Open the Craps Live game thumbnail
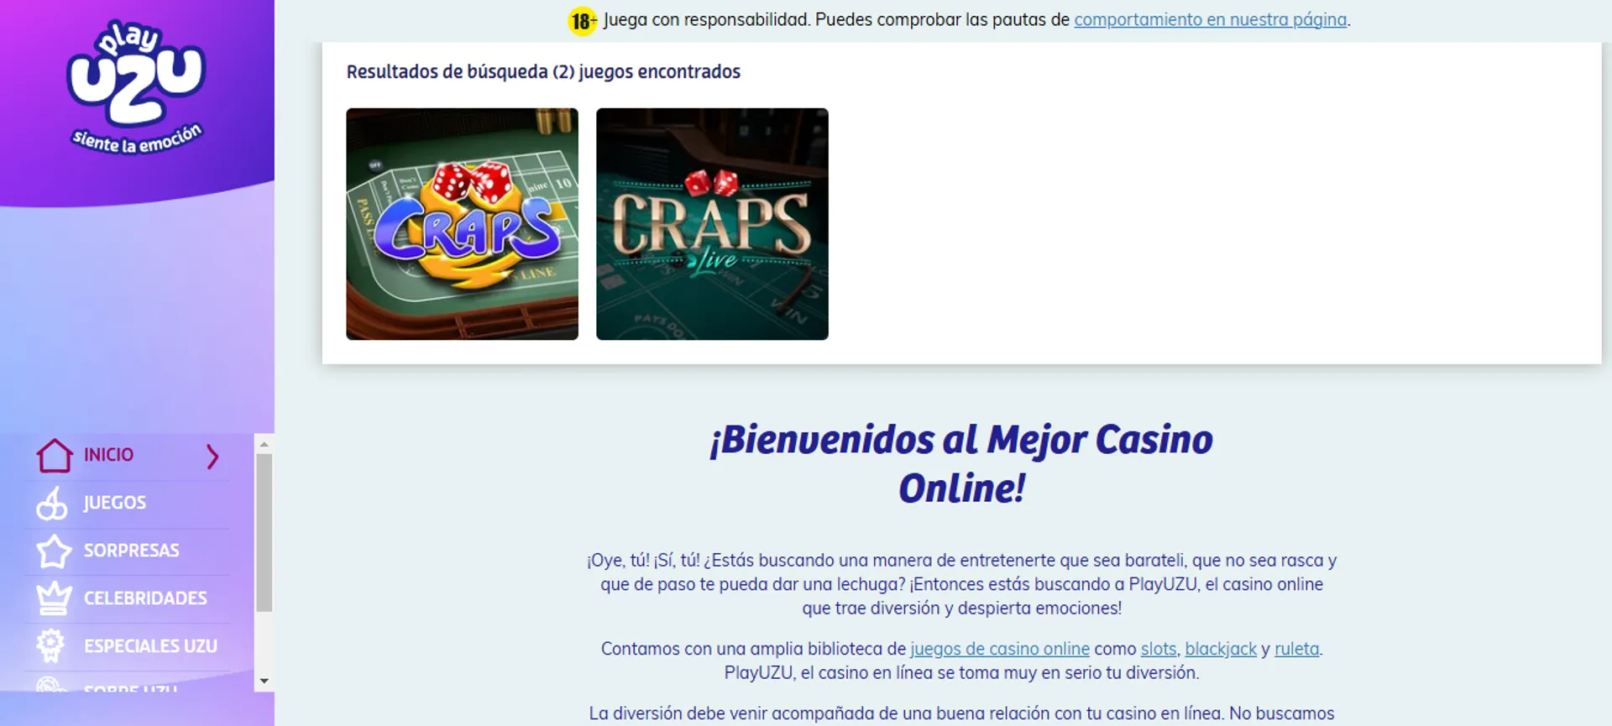The width and height of the screenshot is (1612, 726). pyautogui.click(x=712, y=224)
